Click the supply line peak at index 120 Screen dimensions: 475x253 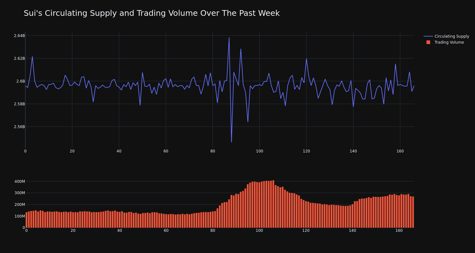(x=306, y=59)
